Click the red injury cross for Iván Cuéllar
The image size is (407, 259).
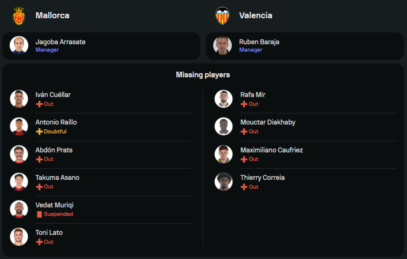[x=39, y=104]
